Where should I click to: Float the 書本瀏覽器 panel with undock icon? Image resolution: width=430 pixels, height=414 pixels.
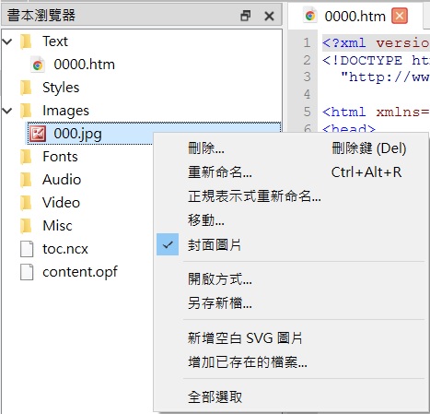point(245,16)
